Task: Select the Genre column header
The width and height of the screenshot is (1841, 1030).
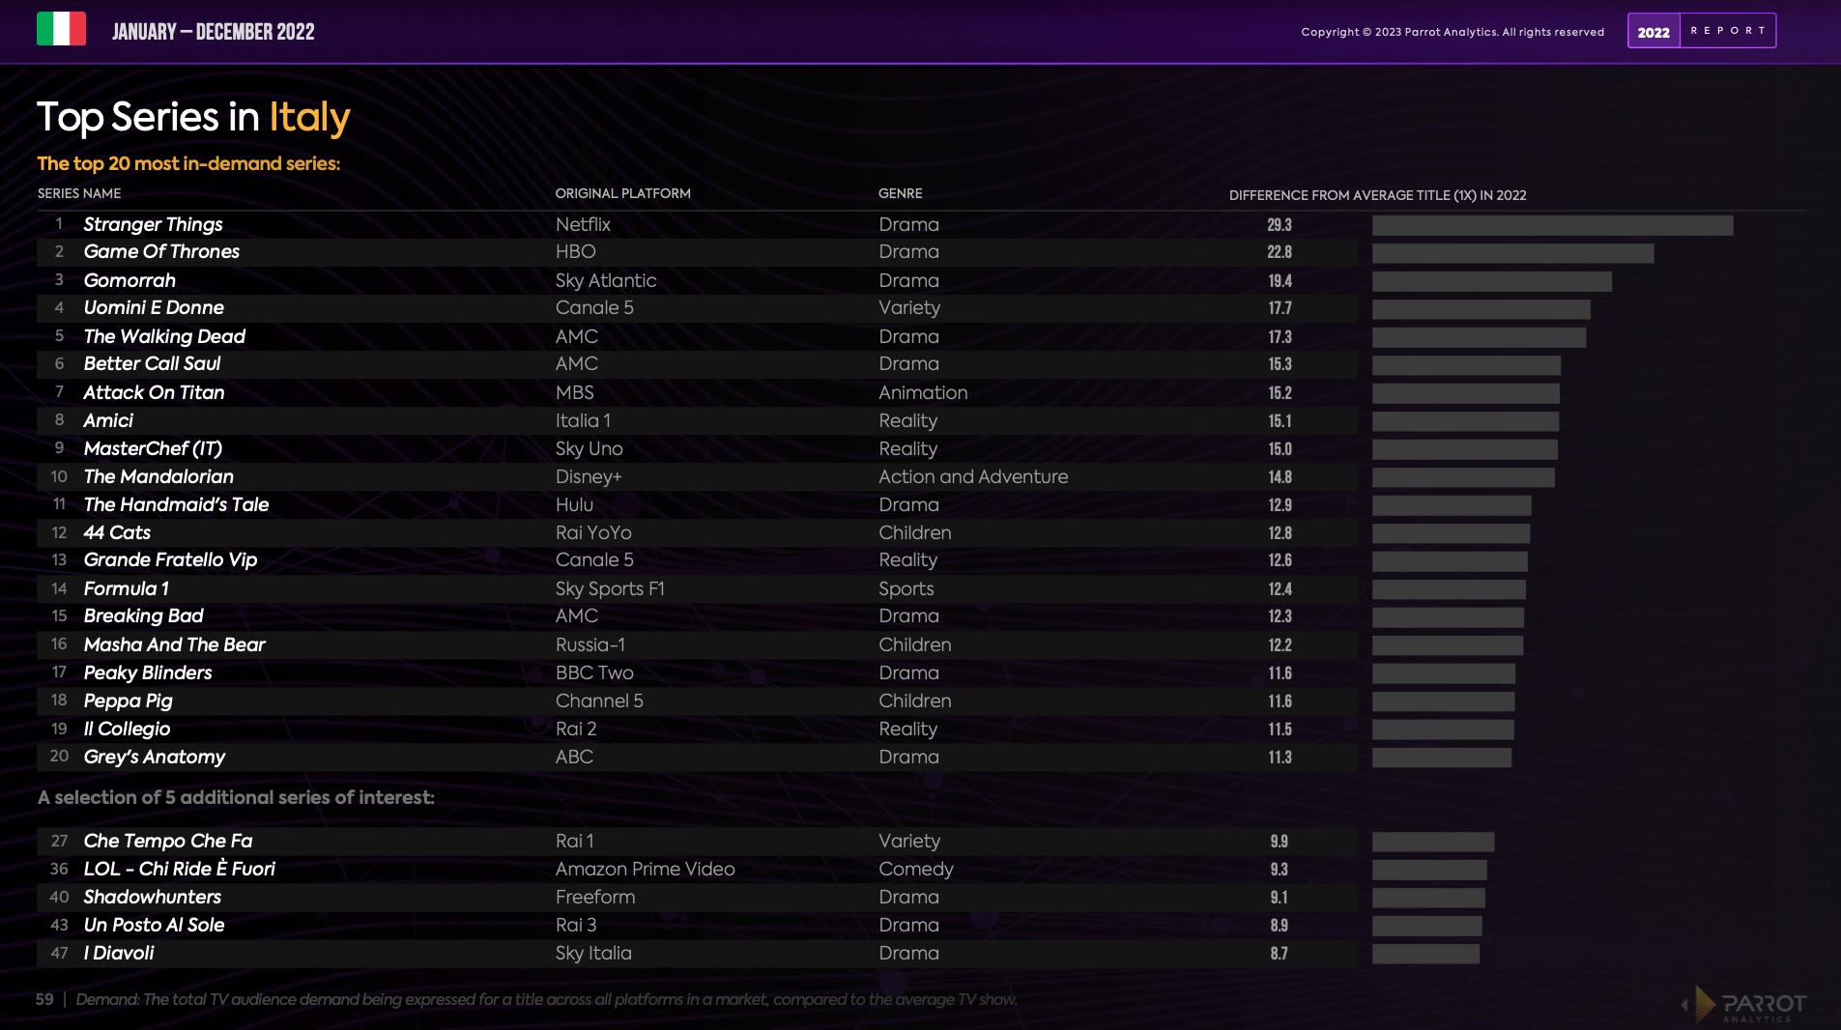Action: tap(900, 193)
